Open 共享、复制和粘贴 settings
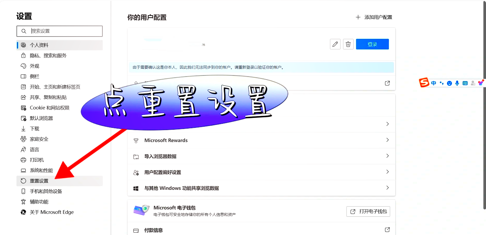The image size is (486, 235). pyautogui.click(x=60, y=97)
